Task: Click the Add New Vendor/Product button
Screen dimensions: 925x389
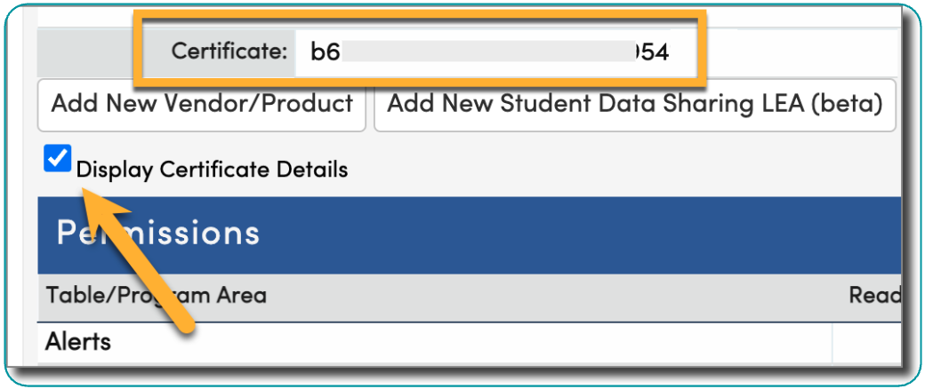Action: 202,105
